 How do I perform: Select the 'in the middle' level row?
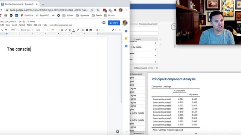tap(144, 48)
